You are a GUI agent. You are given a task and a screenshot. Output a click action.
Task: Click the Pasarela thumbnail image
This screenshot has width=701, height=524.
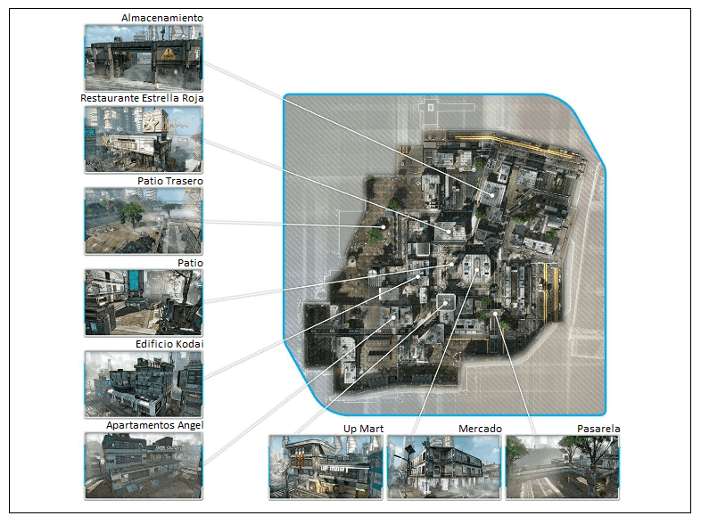[563, 467]
